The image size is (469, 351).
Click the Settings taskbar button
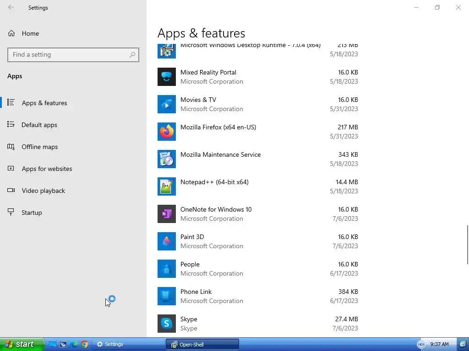pyautogui.click(x=128, y=345)
